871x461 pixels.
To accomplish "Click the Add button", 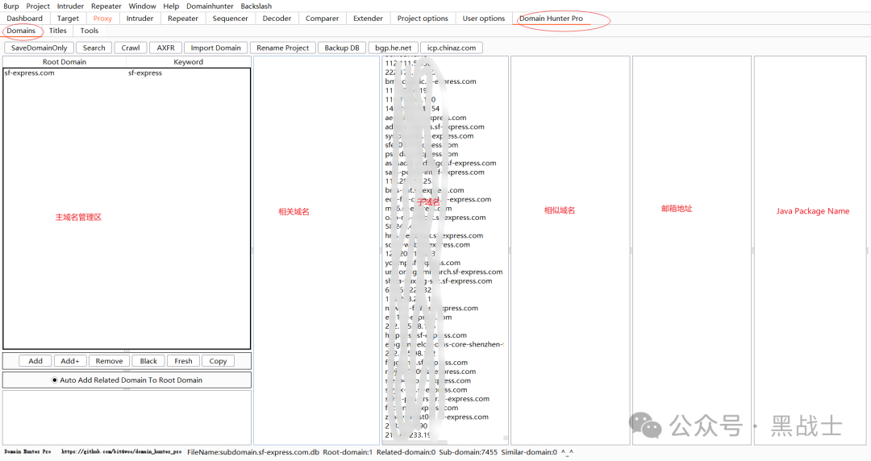I will [35, 361].
